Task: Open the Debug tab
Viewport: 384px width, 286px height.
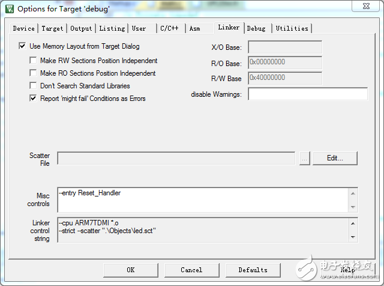Action: [256, 28]
